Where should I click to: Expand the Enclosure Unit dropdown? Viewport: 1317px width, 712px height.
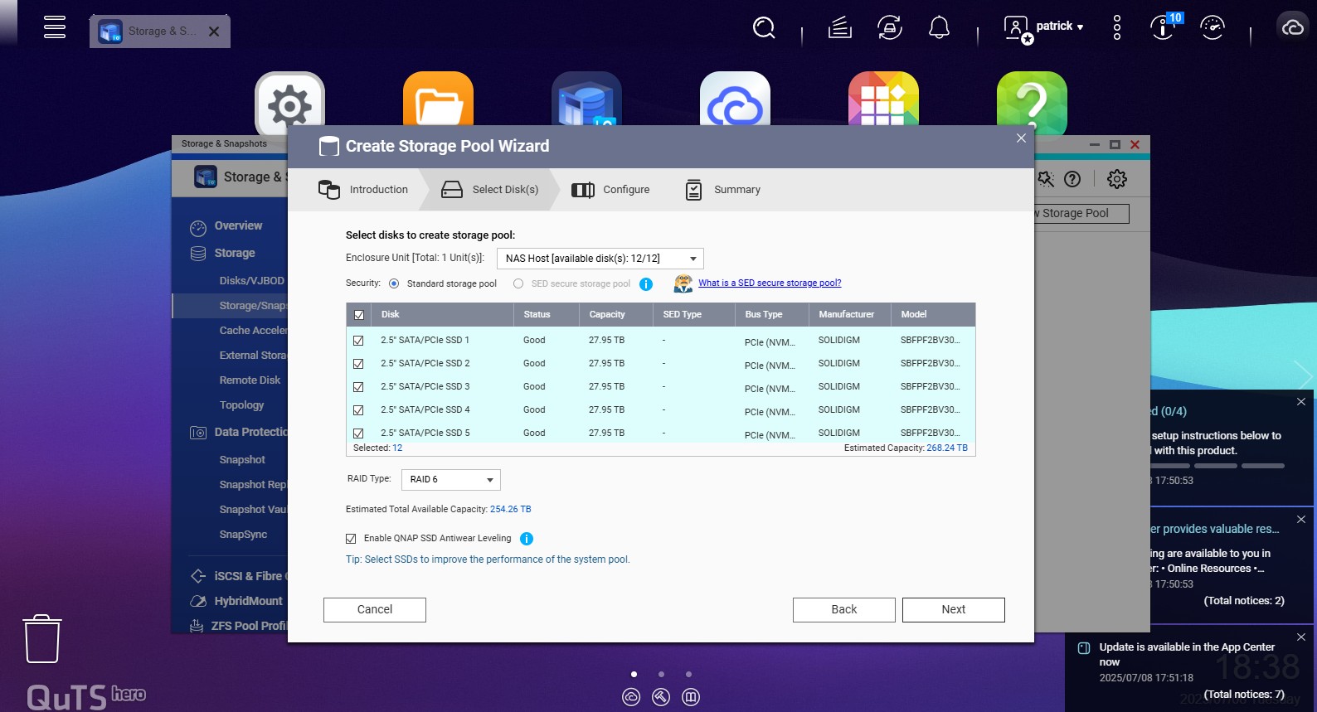[600, 259]
